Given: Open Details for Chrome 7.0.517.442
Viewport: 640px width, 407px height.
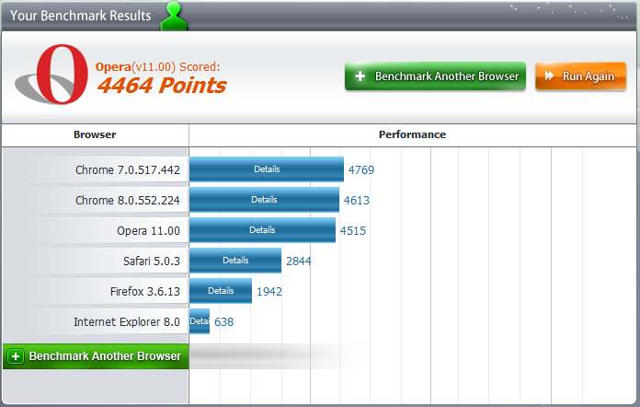Looking at the screenshot, I should pos(267,169).
